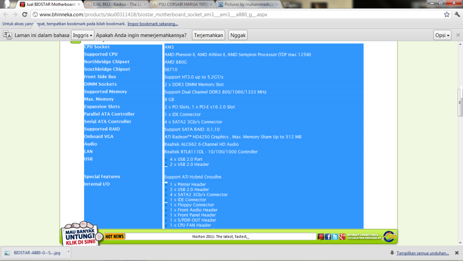The height and width of the screenshot is (261, 463).
Task: Open the downloaded BIOSTAR-A880-G jpg file
Action: pyautogui.click(x=36, y=253)
